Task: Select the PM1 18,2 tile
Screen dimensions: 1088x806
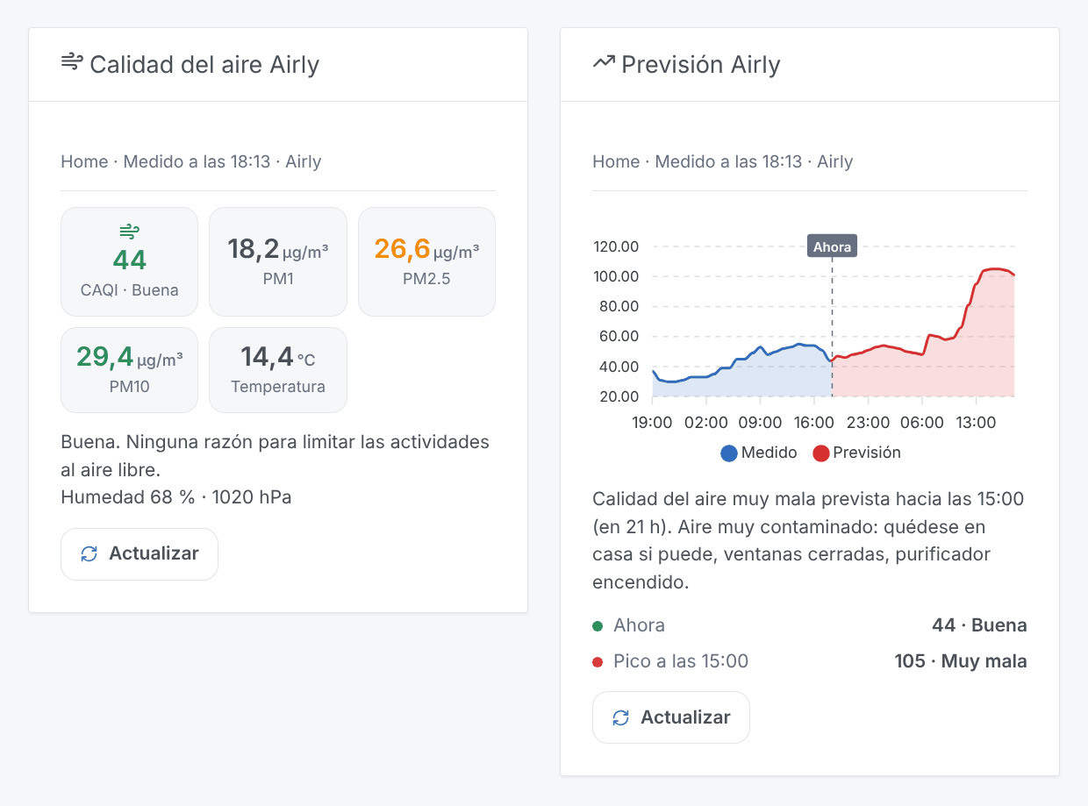Action: pos(278,261)
